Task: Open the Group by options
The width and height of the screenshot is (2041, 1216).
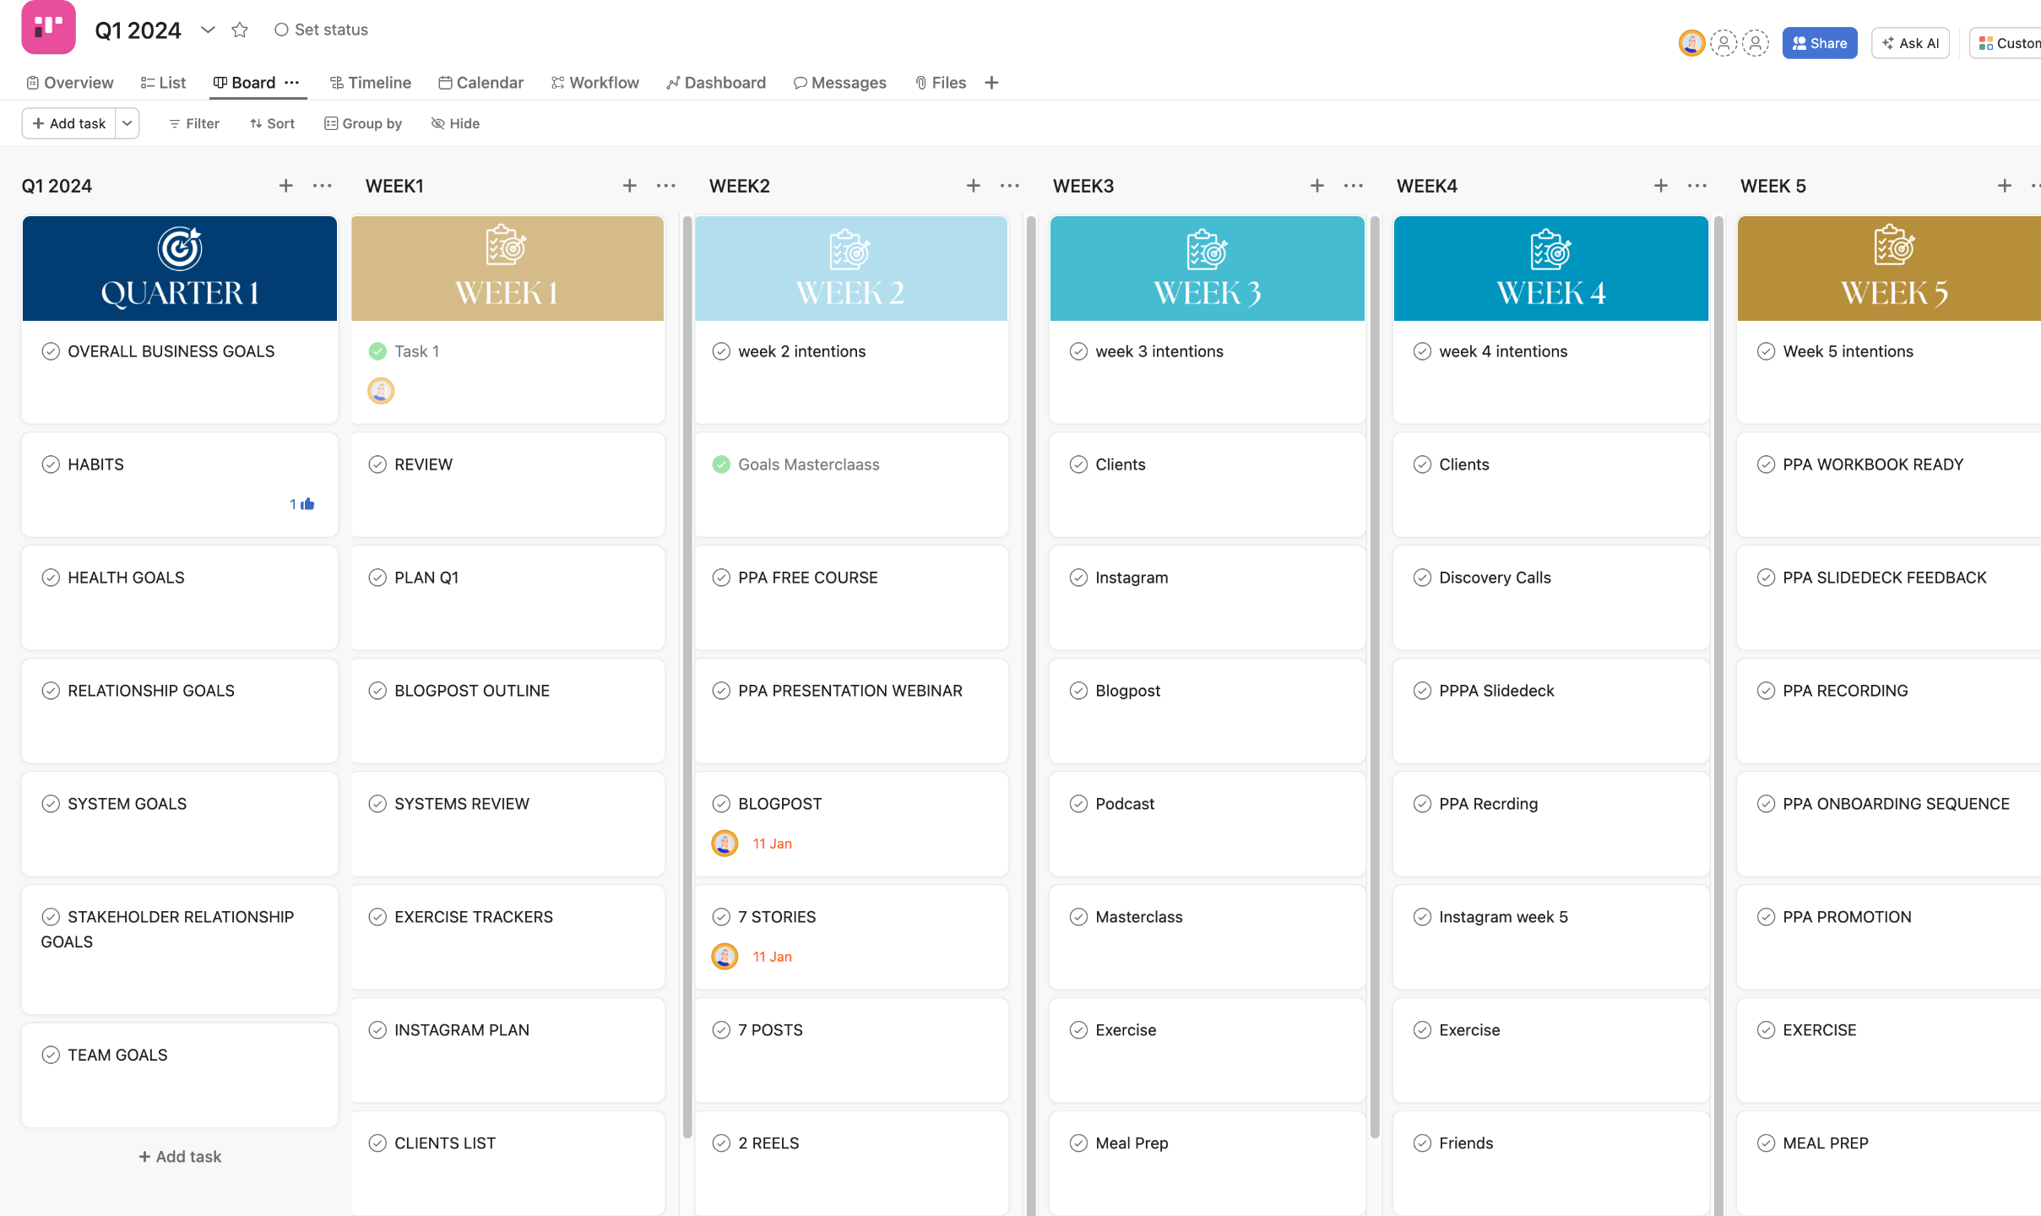Action: 363,123
